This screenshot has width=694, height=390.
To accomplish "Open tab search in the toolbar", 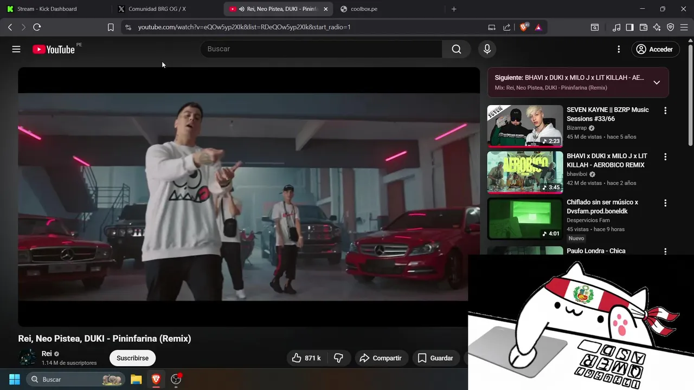I will [595, 27].
